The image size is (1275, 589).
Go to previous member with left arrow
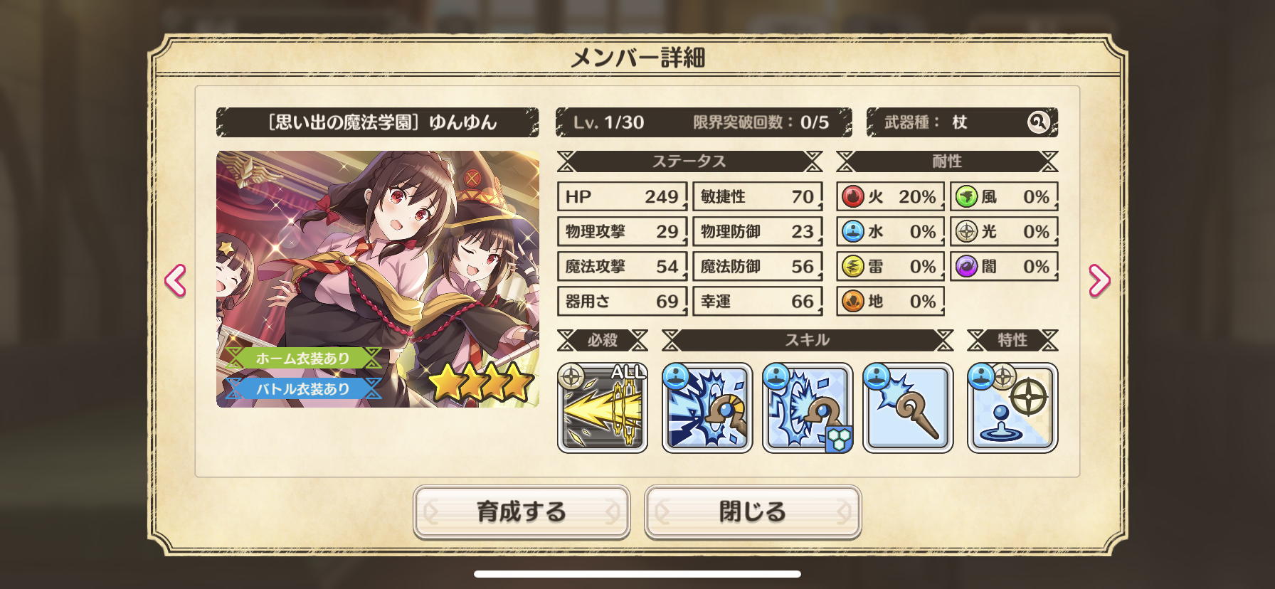point(175,280)
